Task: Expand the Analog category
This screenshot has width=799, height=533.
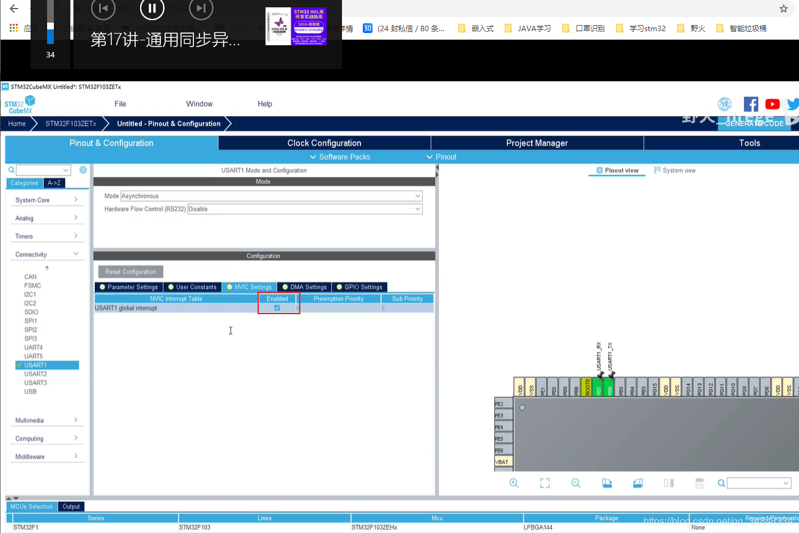Action: [46, 218]
